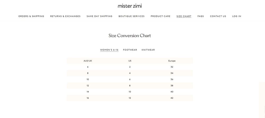This screenshot has height=118, width=265.
Task: Click the US column header
Action: point(130,61)
